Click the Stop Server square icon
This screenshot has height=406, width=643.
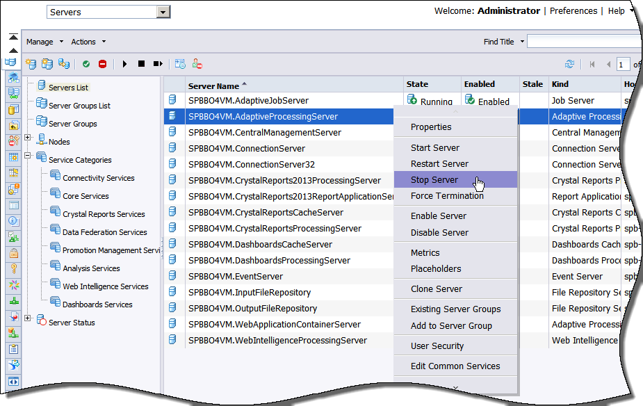coord(141,63)
